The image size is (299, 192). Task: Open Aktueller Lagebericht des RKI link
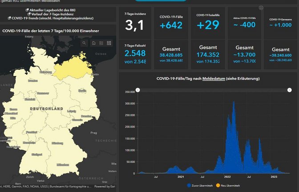tap(53, 10)
